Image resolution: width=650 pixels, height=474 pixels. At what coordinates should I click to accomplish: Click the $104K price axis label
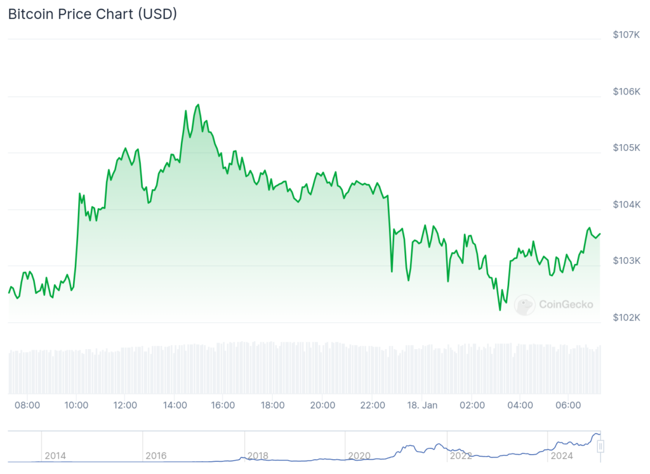click(627, 204)
